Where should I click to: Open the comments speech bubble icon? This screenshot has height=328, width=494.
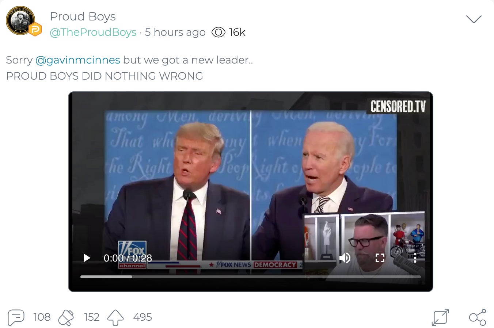pos(16,317)
